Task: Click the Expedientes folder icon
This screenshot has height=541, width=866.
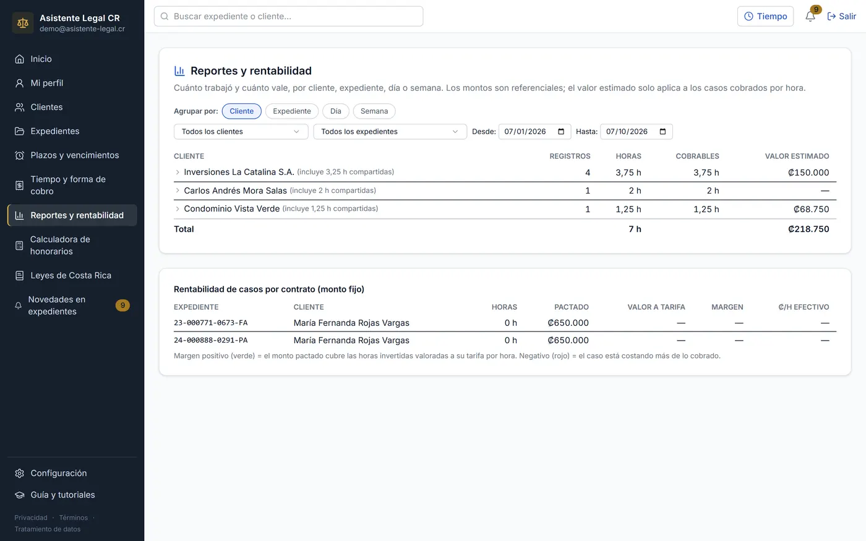Action: 19,132
